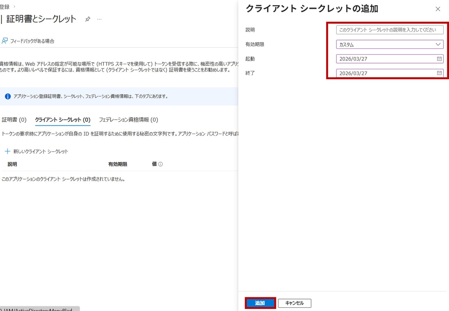Click the info icon next to 値
The image size is (449, 311).
coord(161,164)
